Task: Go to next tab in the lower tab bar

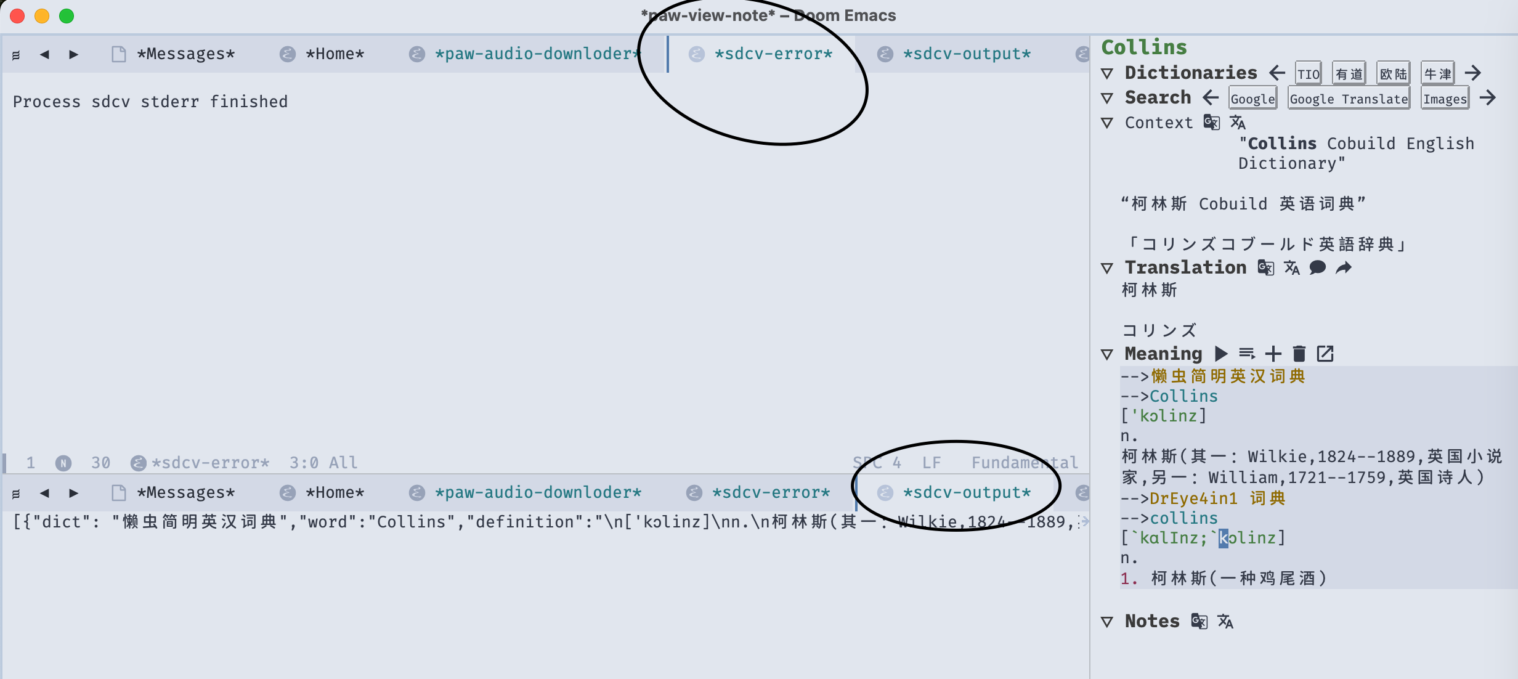Action: (x=73, y=493)
